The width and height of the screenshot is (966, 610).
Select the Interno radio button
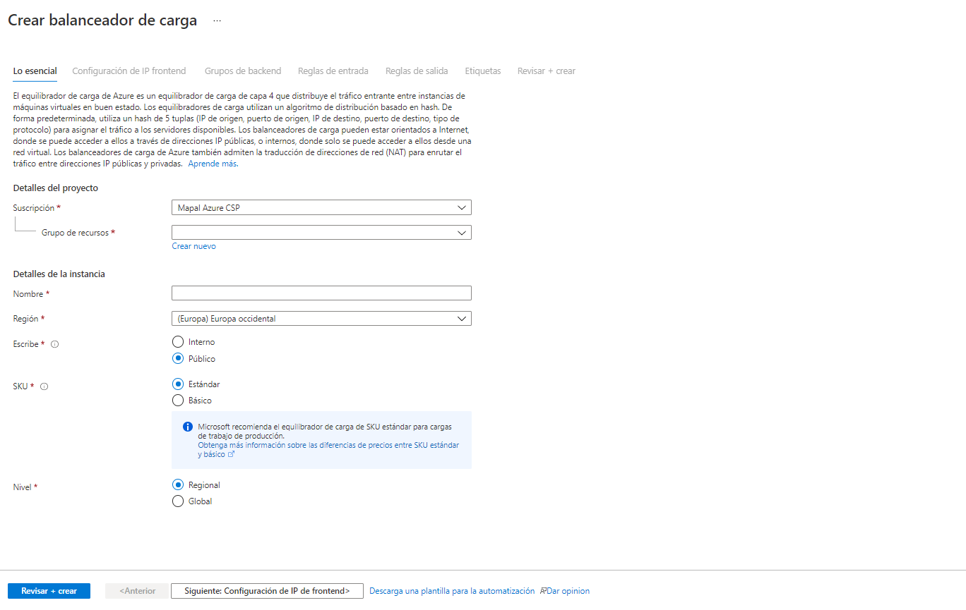[x=178, y=342]
